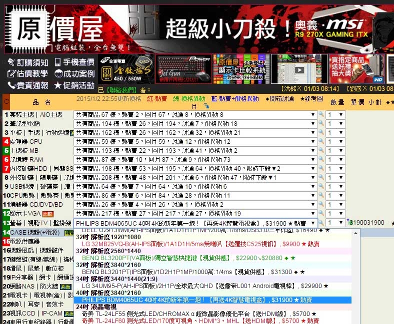Image resolution: width=394 pixels, height=324 pixels.
Task: Expand the 主機板 MB product dropdown
Action: 195,151
